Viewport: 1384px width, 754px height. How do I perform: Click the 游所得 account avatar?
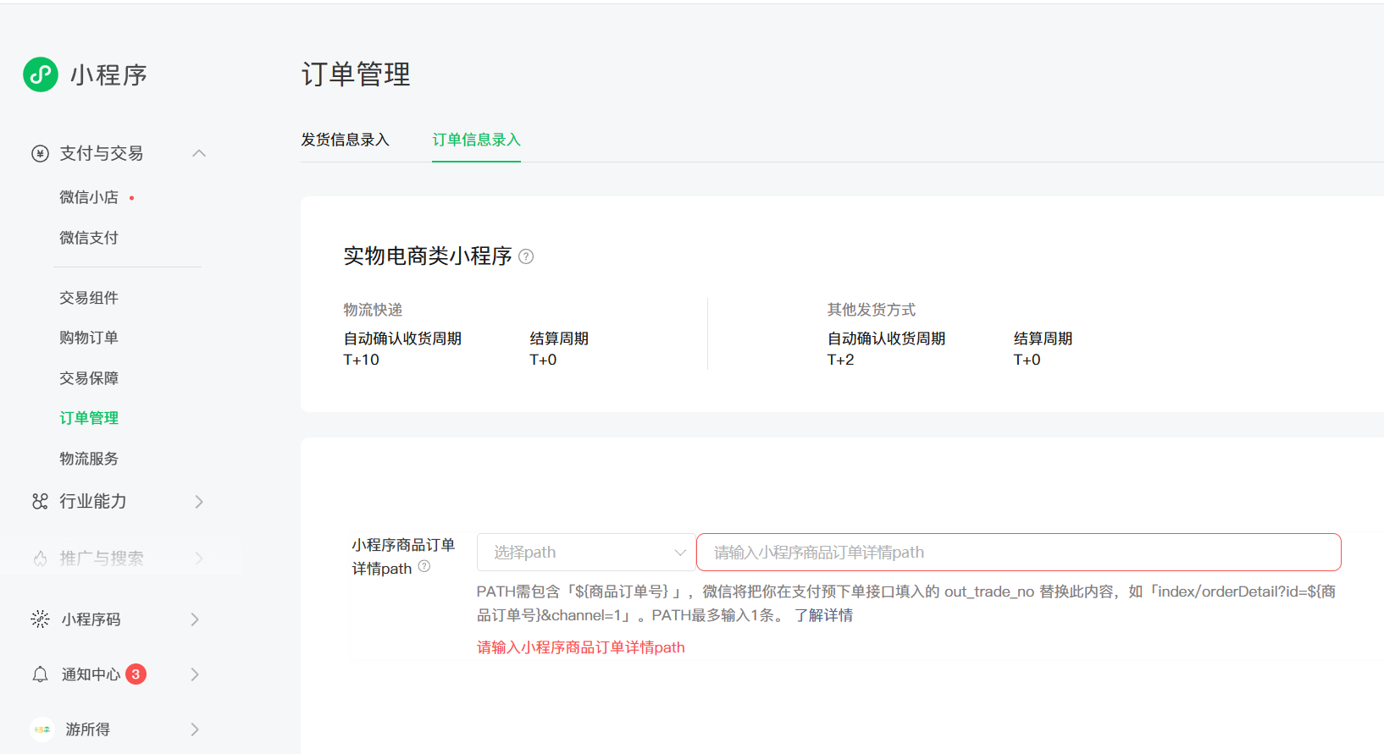coord(42,729)
